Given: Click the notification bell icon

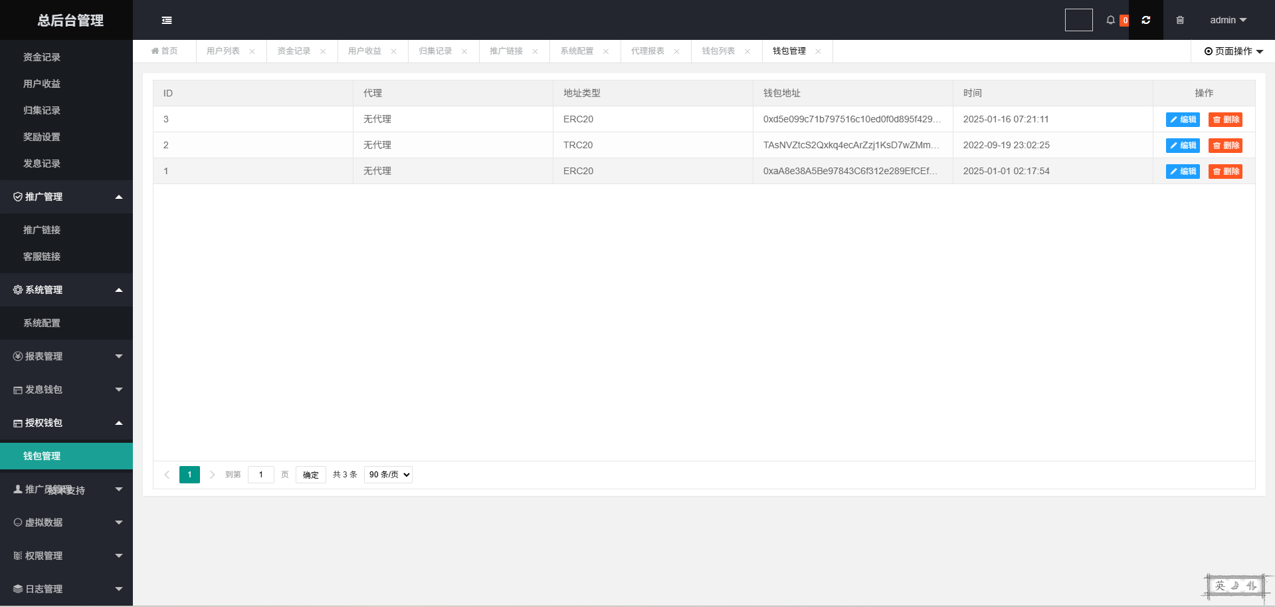Looking at the screenshot, I should [x=1110, y=20].
